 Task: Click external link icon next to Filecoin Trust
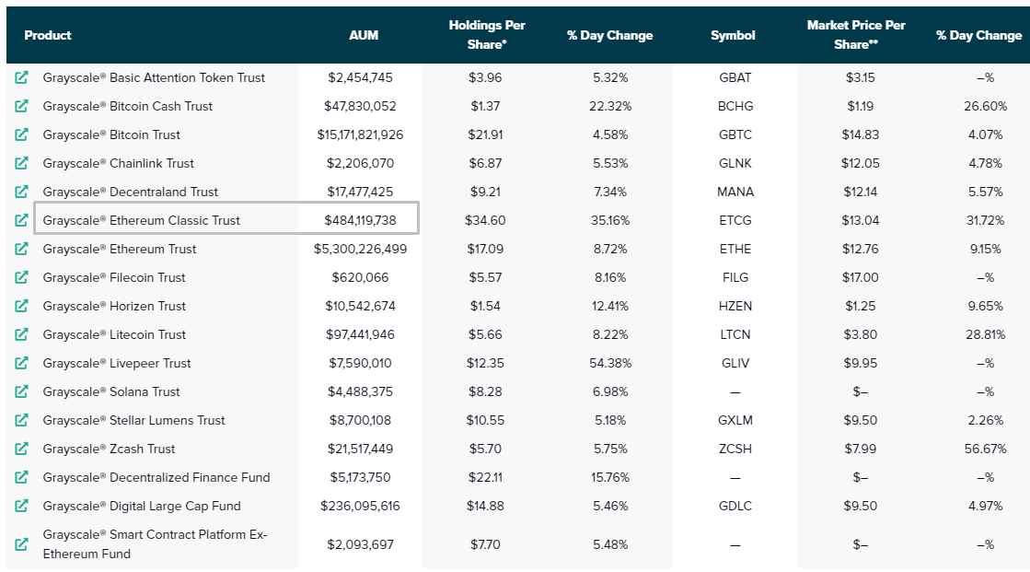22,278
